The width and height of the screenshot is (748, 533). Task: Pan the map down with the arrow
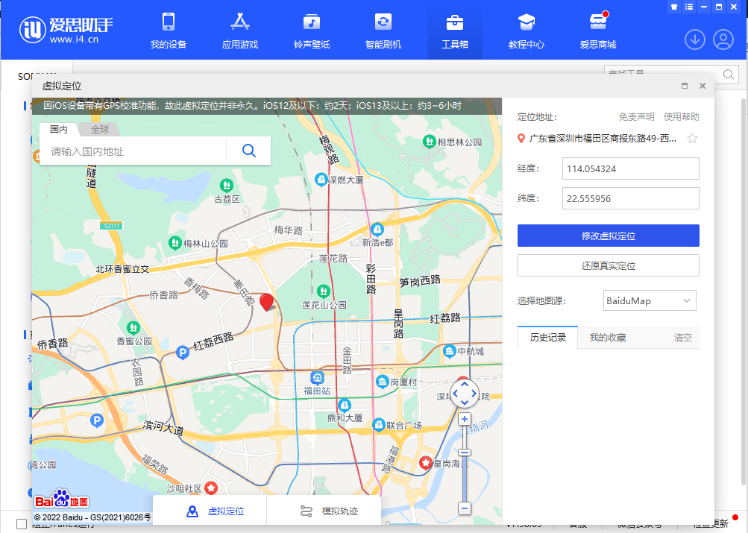pos(464,403)
